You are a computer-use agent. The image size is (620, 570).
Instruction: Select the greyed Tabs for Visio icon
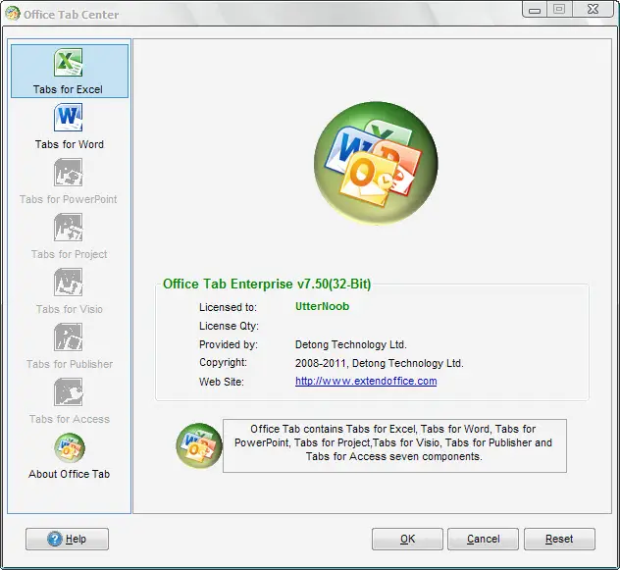click(68, 283)
